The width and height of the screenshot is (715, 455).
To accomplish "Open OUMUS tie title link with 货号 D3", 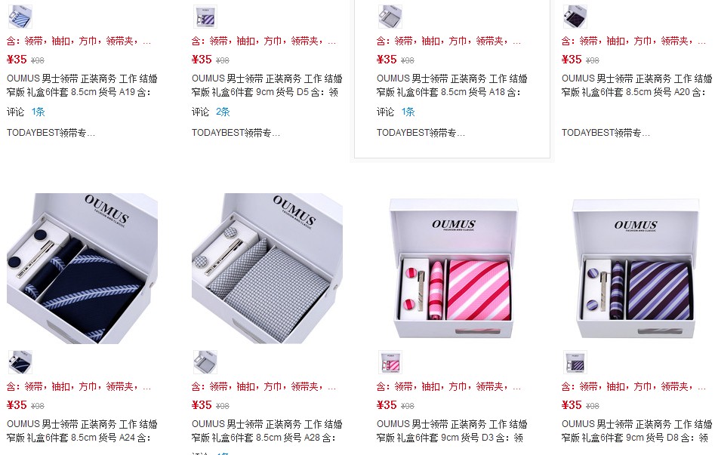I will 452,431.
